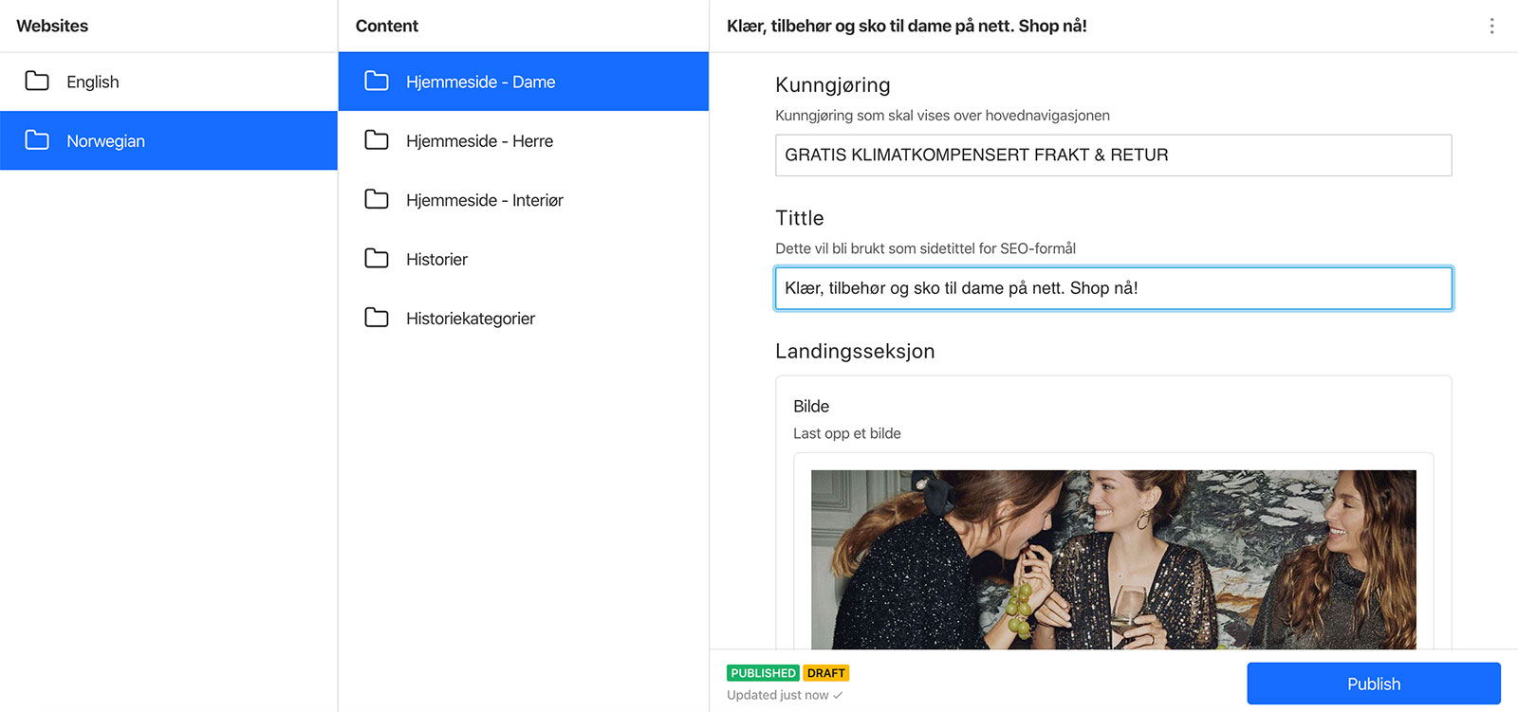The width and height of the screenshot is (1518, 712).
Task: Select the Norwegian website
Action: coord(169,140)
